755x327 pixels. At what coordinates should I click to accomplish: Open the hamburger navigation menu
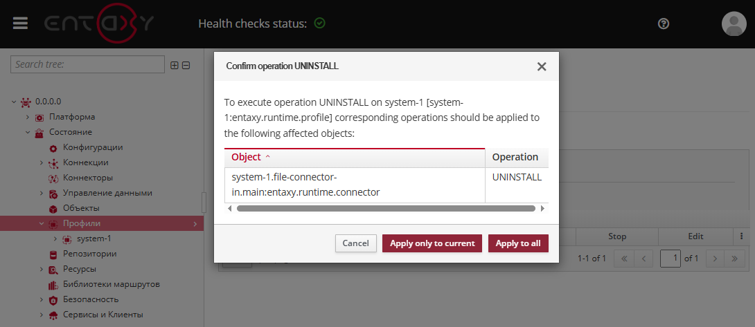tap(20, 23)
